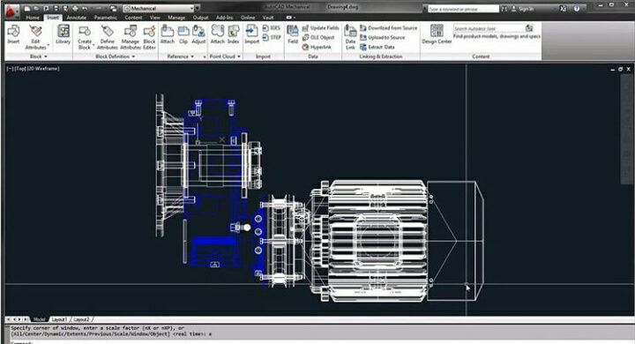Switch to the Layout1 tab
The width and height of the screenshot is (635, 344).
(60, 319)
